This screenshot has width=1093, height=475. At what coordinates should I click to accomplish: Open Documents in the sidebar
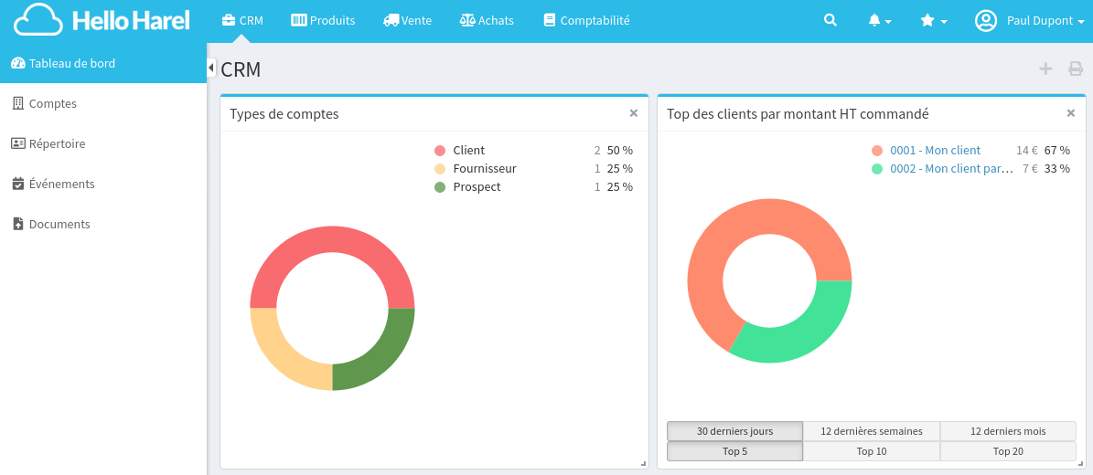click(x=59, y=224)
